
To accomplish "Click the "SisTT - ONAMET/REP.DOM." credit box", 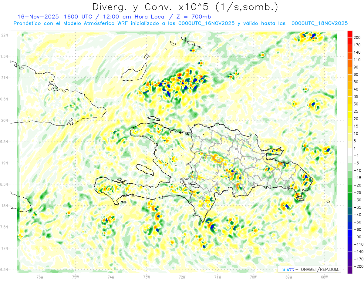I will click(x=309, y=269).
